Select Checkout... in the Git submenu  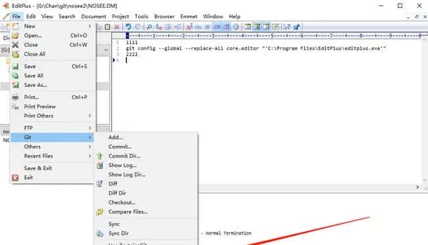[x=146, y=202]
